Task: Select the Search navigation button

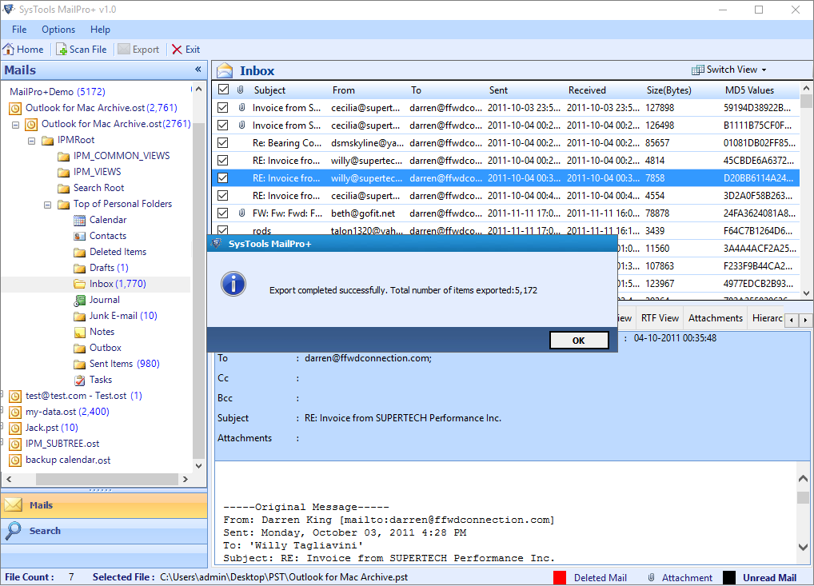Action: (104, 531)
